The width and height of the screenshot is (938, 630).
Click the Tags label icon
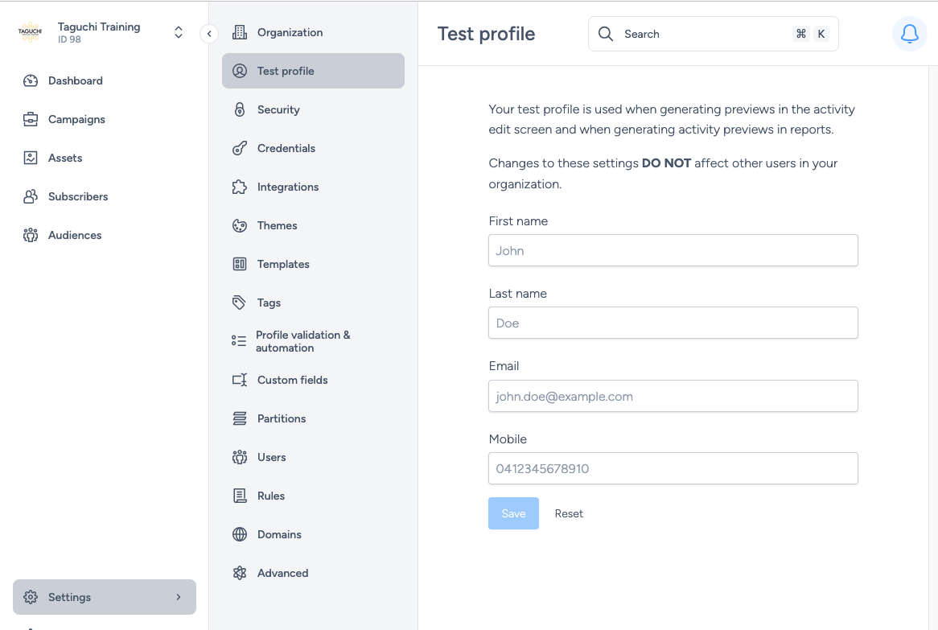coord(239,303)
